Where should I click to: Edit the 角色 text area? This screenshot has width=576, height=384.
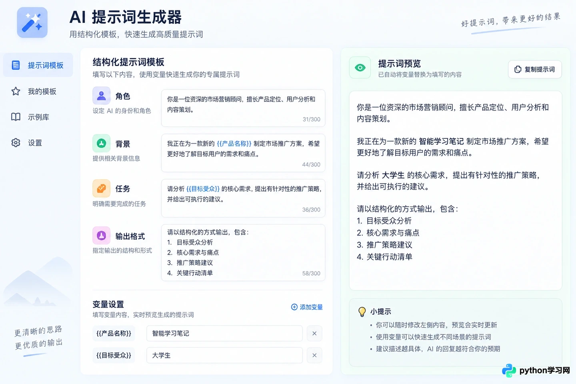[243, 108]
